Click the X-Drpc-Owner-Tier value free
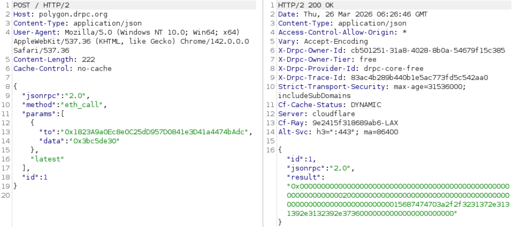This screenshot has height=227, width=514. click(x=368, y=59)
